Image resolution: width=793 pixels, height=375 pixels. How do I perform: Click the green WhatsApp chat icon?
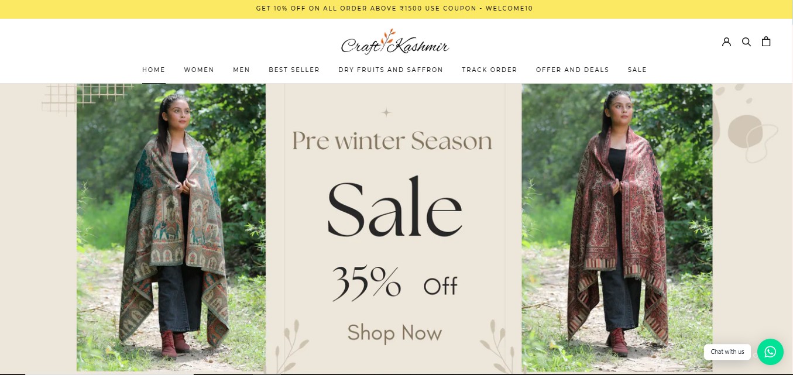click(x=770, y=352)
